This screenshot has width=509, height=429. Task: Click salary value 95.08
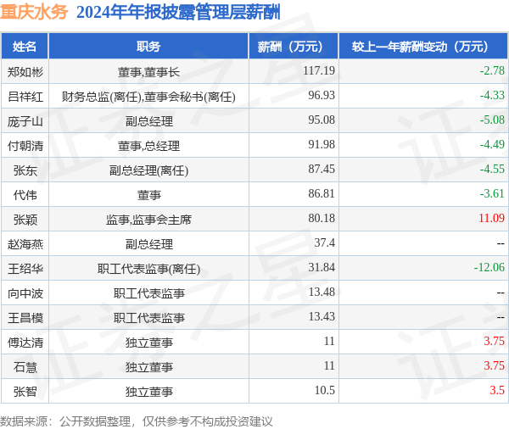pos(322,120)
